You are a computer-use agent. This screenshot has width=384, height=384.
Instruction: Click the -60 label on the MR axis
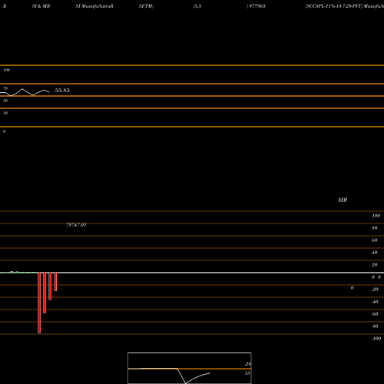tap(375, 314)
